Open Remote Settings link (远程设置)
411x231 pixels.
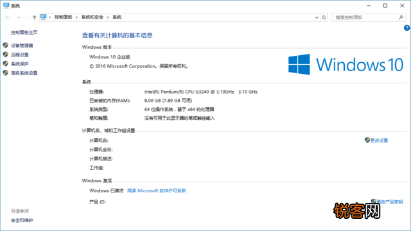[x=20, y=55]
